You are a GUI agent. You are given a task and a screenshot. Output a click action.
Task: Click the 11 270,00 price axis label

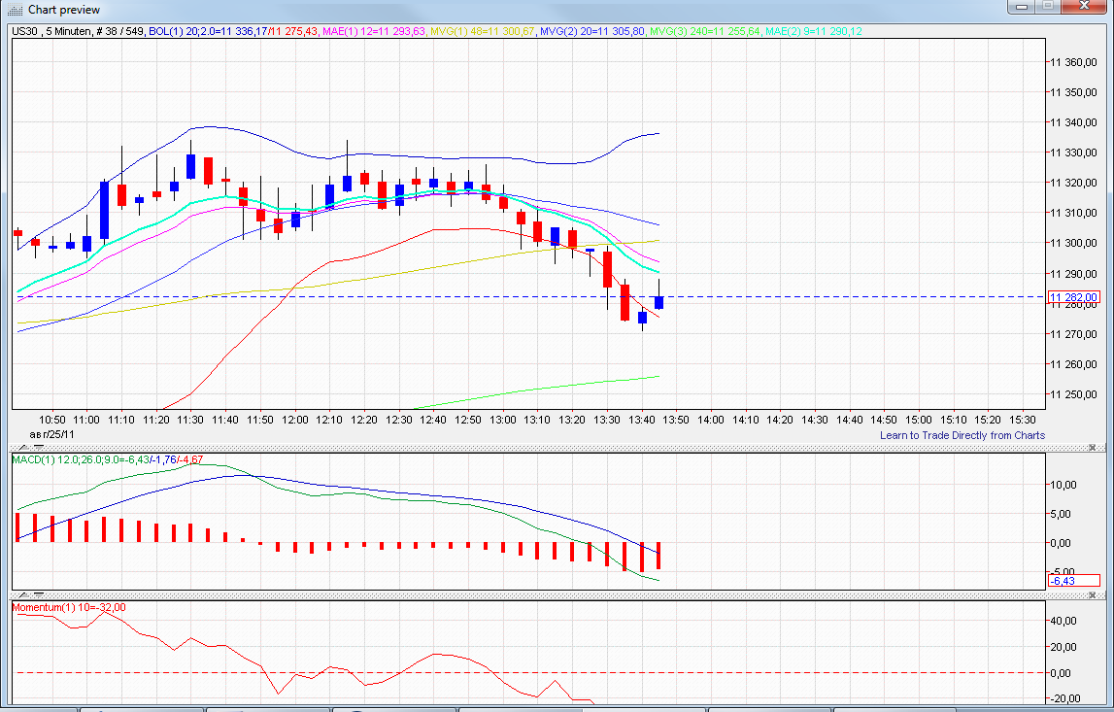tap(1073, 334)
